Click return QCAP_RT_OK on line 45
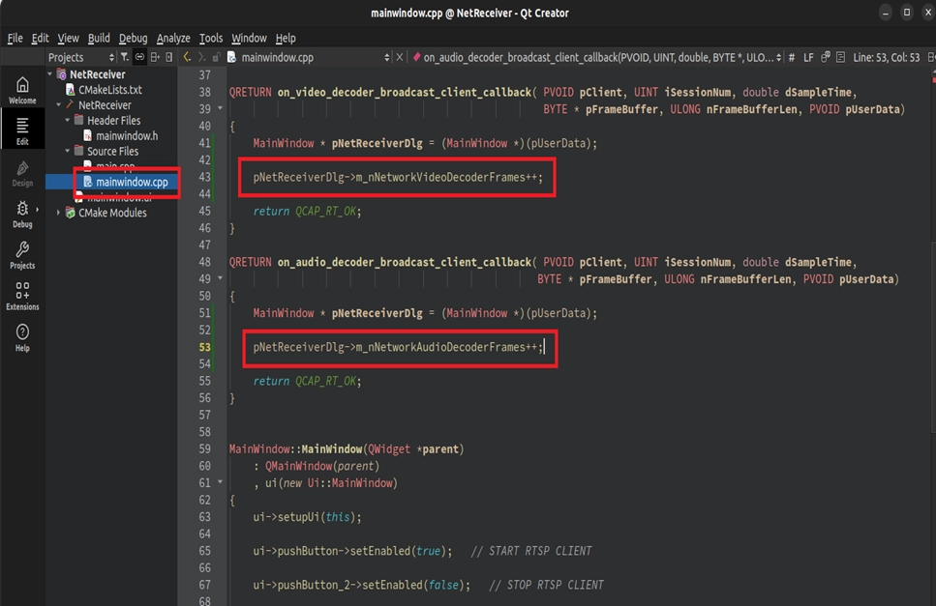Screen dimensions: 936x606 (307, 212)
